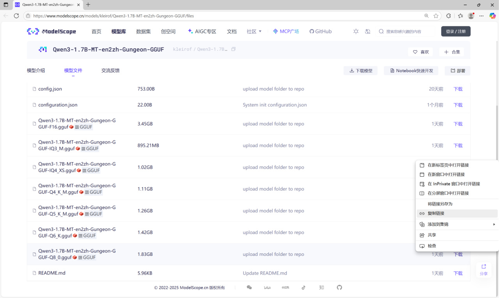The width and height of the screenshot is (499, 298).
Task: Open 数据集 in the navigation
Action: (x=143, y=32)
